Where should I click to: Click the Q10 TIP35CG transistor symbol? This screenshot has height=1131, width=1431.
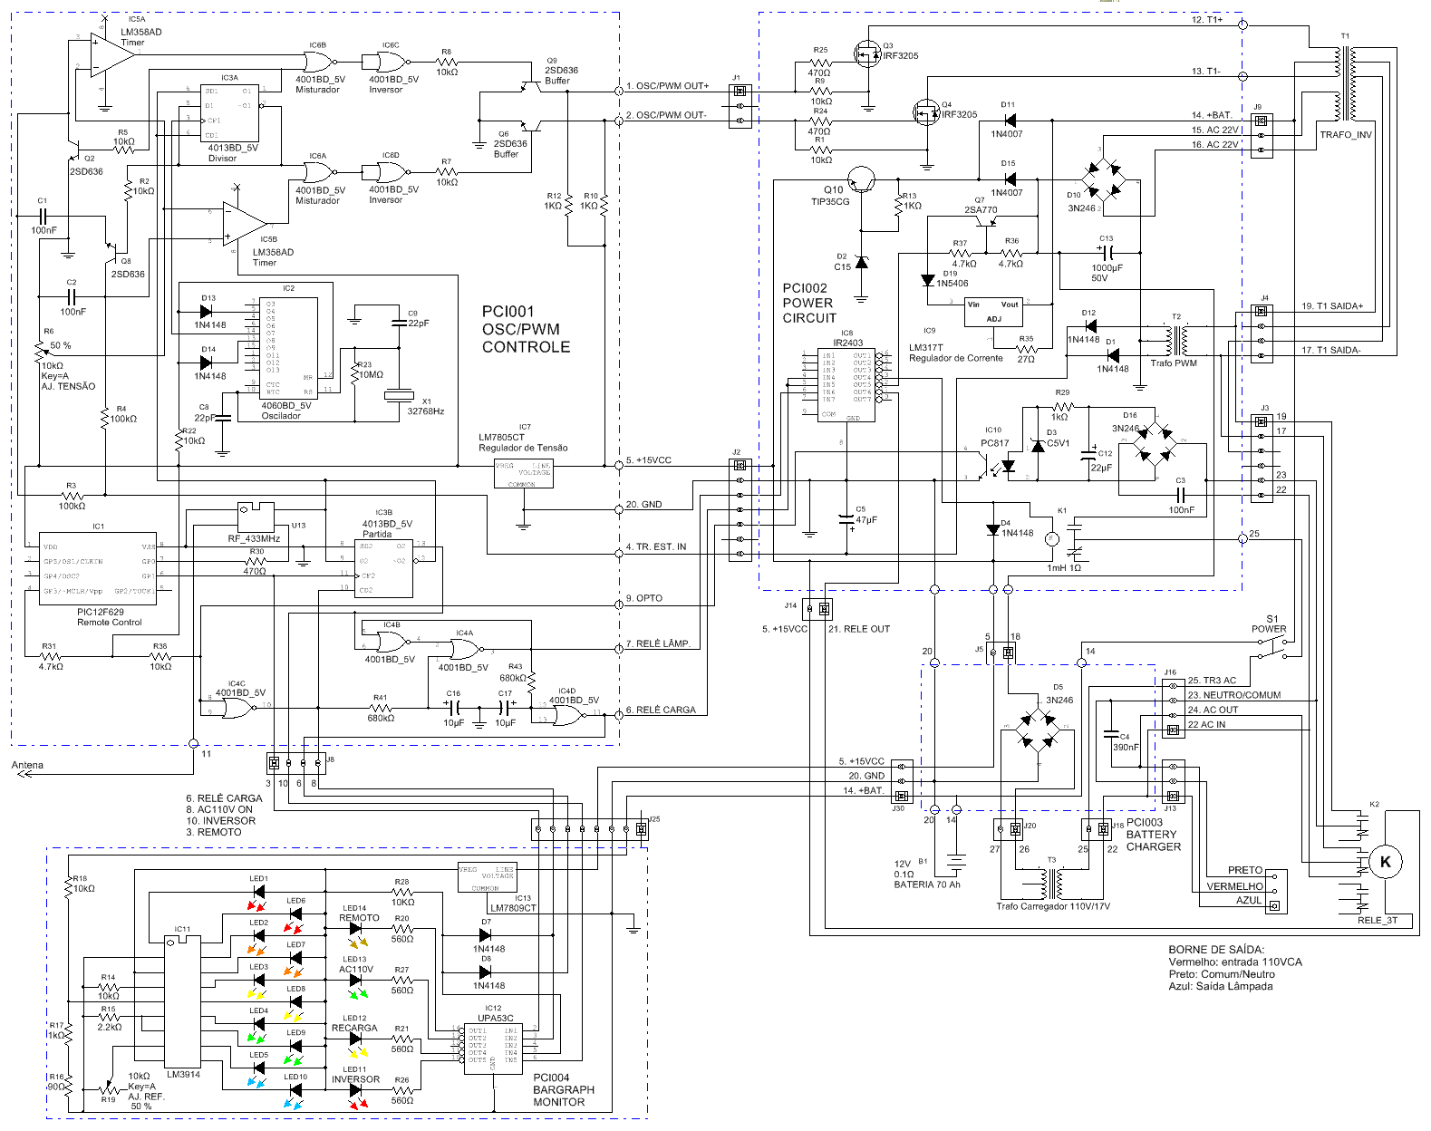(861, 179)
